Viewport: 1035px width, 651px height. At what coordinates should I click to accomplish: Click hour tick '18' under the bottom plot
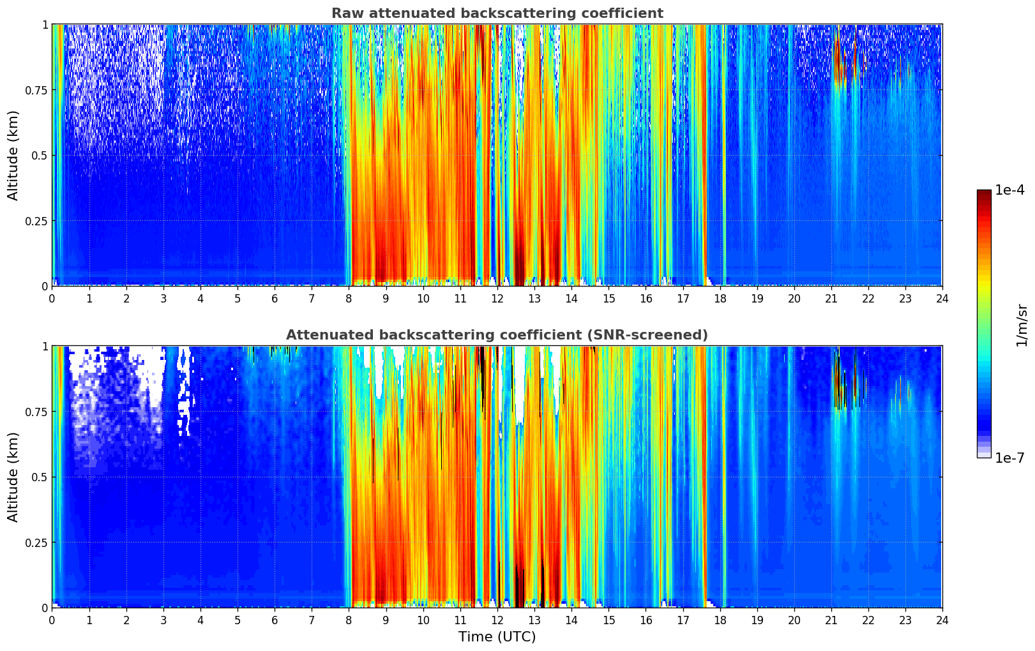click(720, 620)
